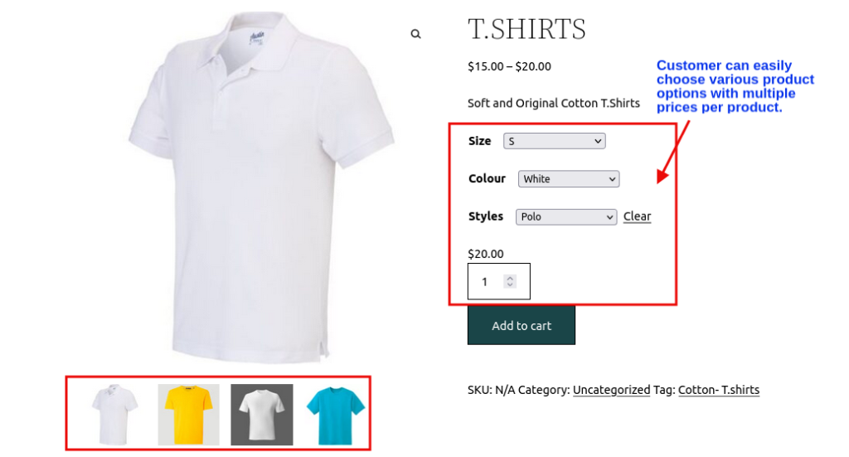The image size is (849, 457).
Task: Click the Soft and Original Cotton description
Action: pyautogui.click(x=554, y=104)
